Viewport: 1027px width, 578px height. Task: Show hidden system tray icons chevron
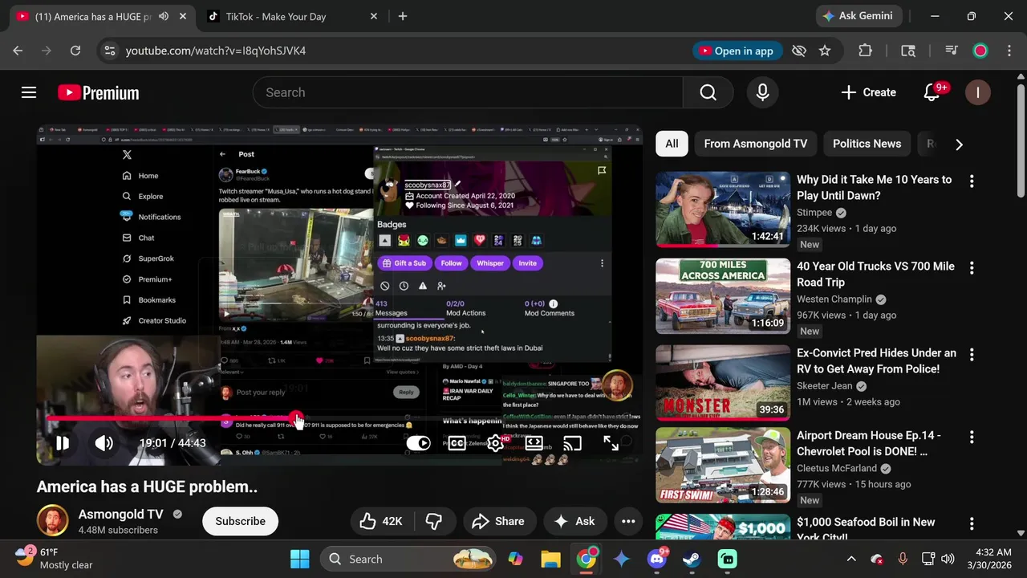(x=851, y=559)
